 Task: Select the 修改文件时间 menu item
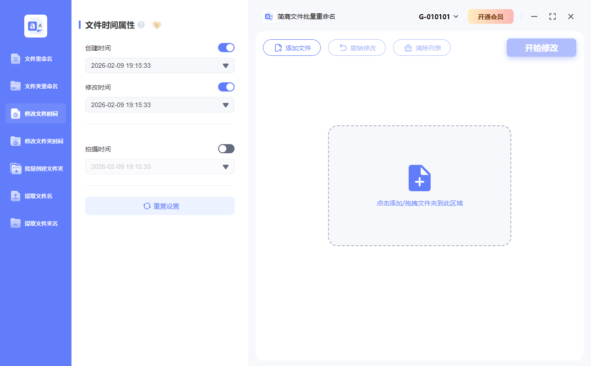36,113
